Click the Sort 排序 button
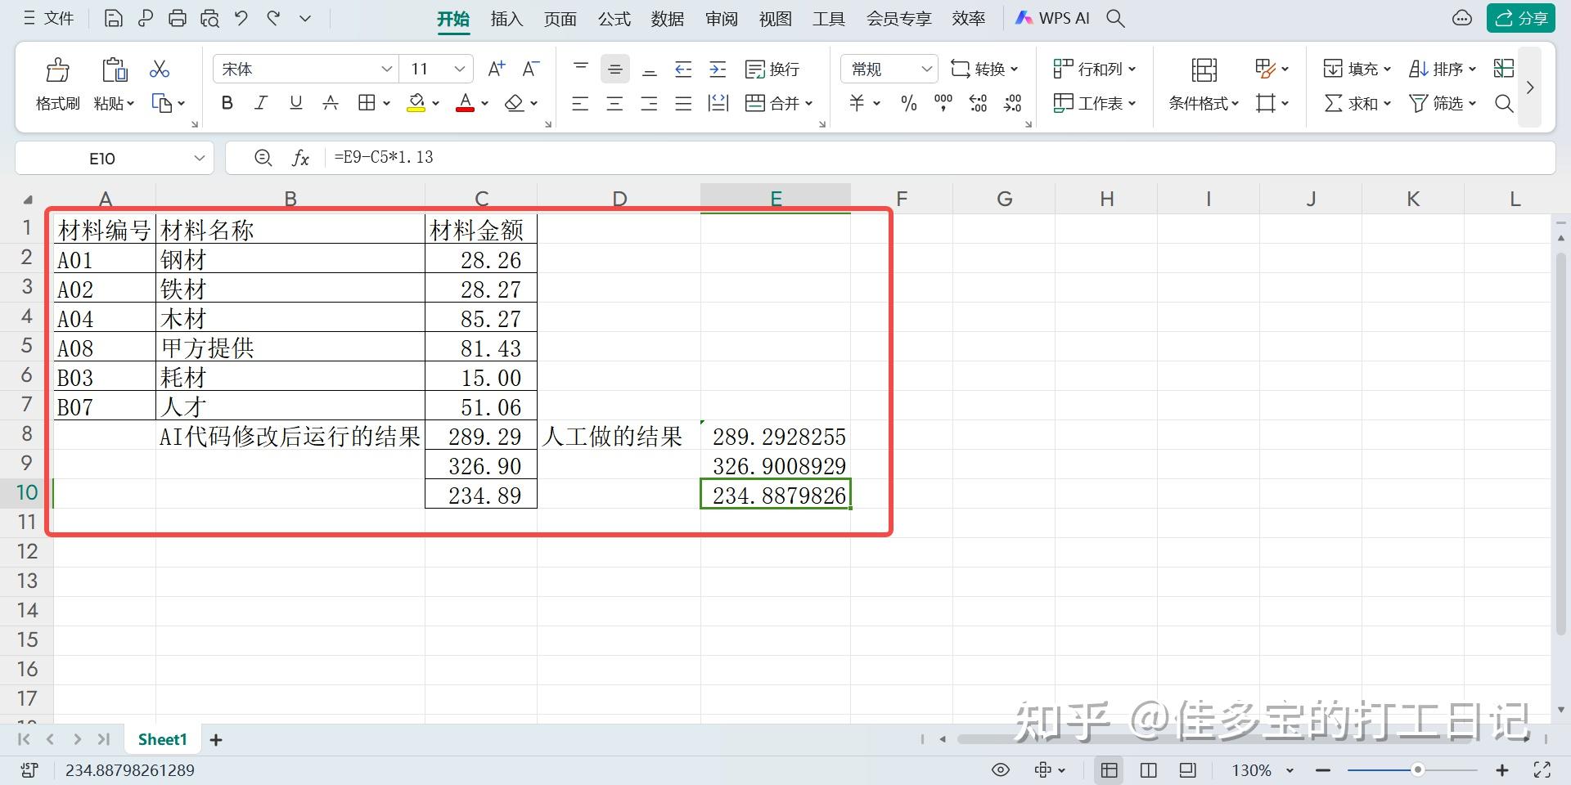1571x785 pixels. click(1443, 70)
